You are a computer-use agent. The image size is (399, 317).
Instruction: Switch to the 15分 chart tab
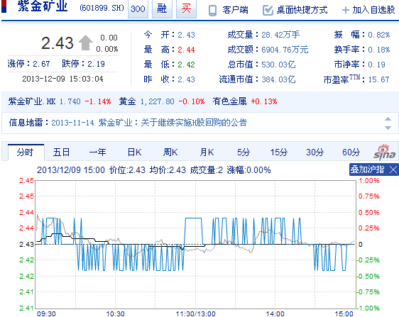pyautogui.click(x=279, y=152)
